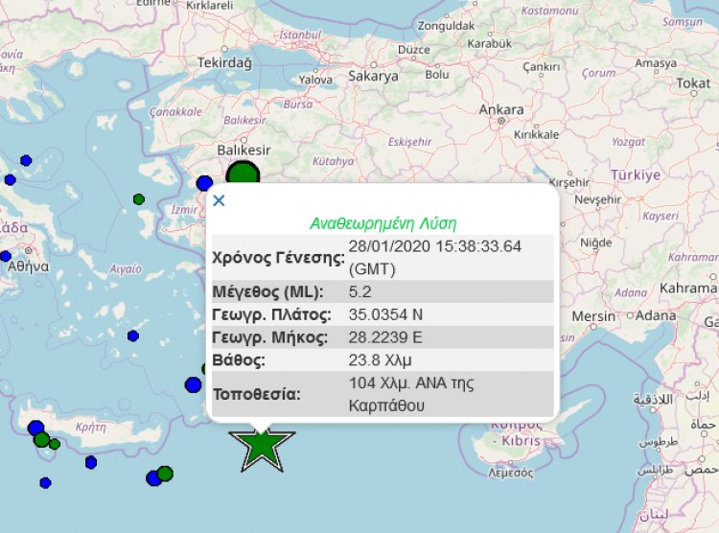
Task: Click the location text 104 Χλμ. ΑΝΑ της Καρπάθου
Action: click(x=411, y=394)
